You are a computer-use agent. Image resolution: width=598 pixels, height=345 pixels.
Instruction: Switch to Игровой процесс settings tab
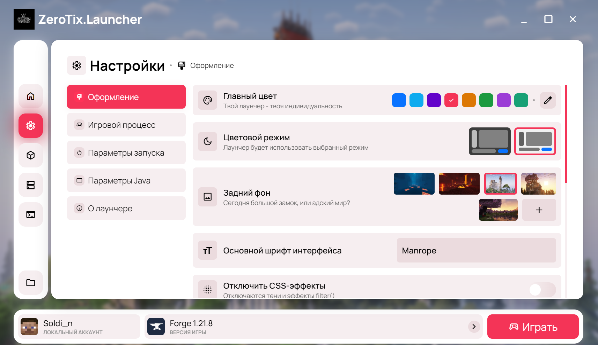point(126,125)
